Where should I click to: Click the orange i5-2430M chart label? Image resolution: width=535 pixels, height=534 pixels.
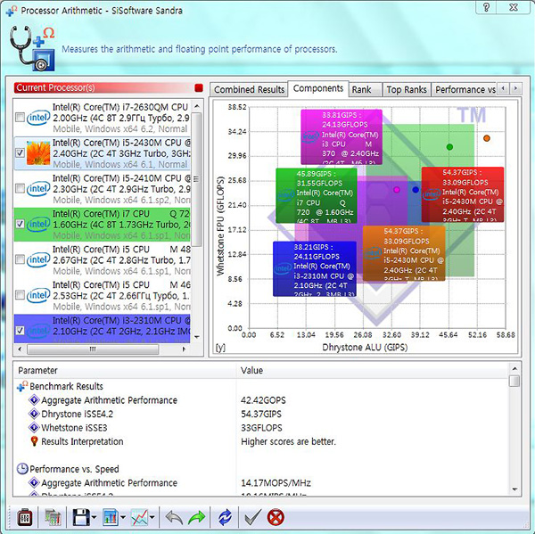404,253
